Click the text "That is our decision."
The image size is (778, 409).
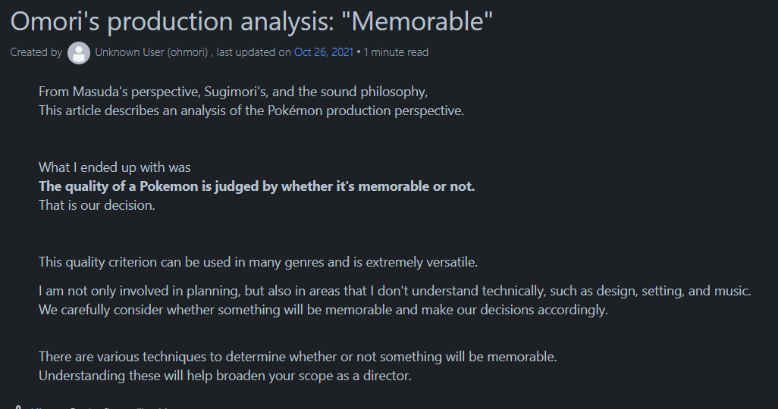pyautogui.click(x=96, y=204)
